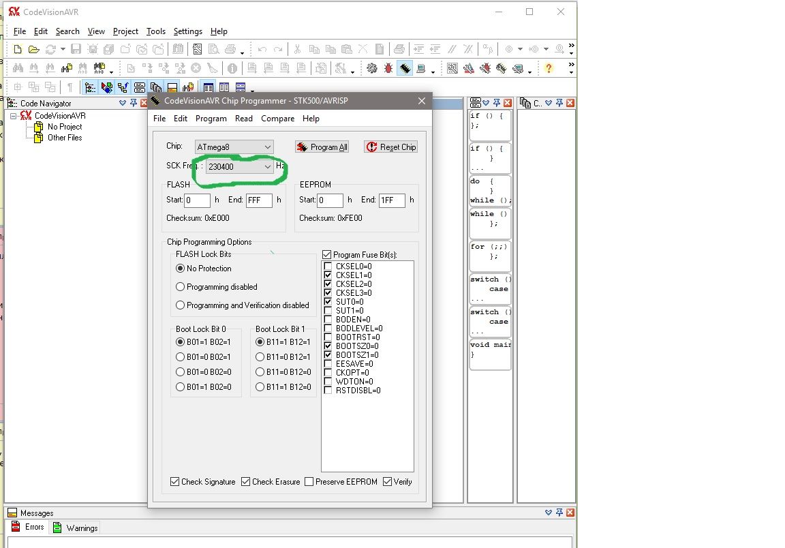Click the Program All button
The image size is (785, 548).
pos(322,147)
